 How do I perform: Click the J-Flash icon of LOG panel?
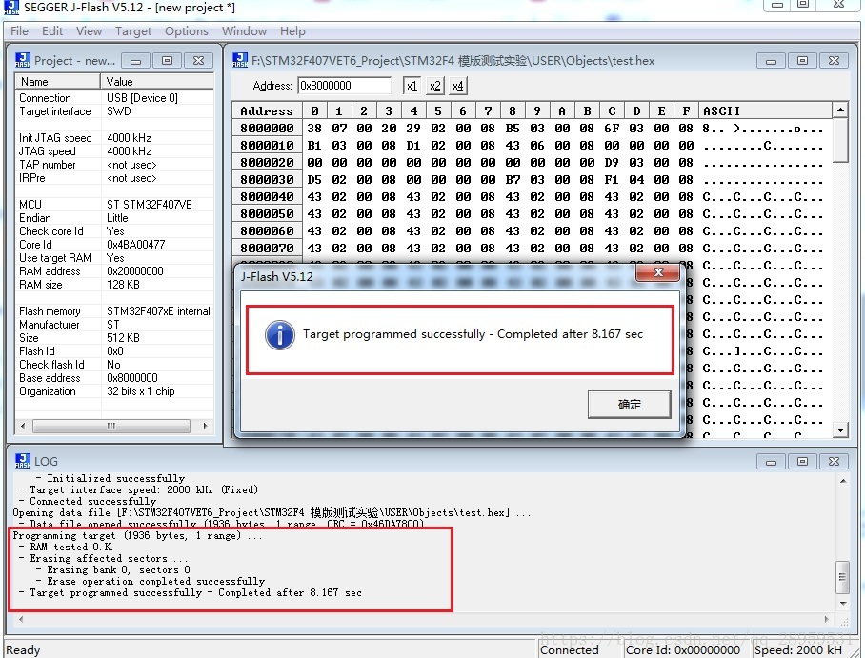[x=23, y=461]
